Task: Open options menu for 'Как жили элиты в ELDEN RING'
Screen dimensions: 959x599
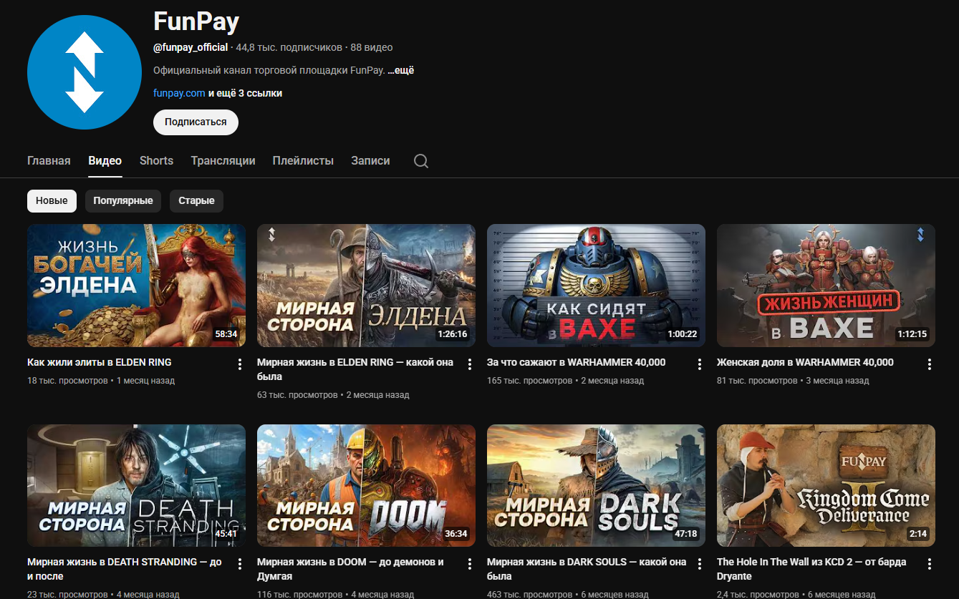Action: 240,364
